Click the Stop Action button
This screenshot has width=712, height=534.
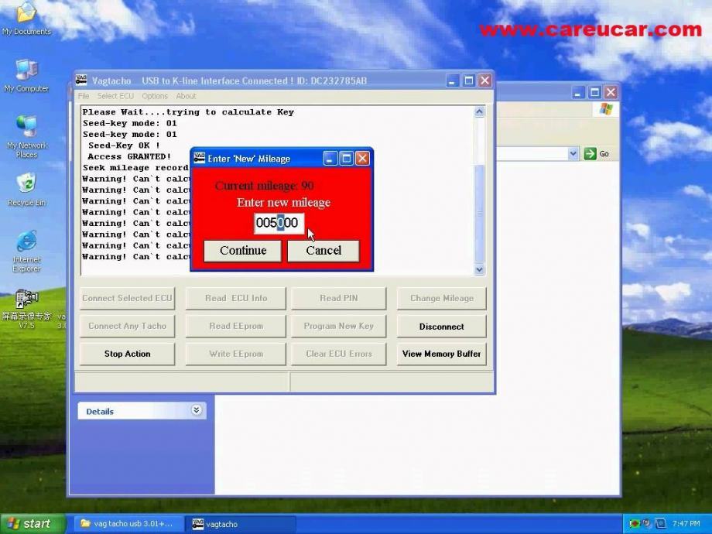pyautogui.click(x=127, y=354)
